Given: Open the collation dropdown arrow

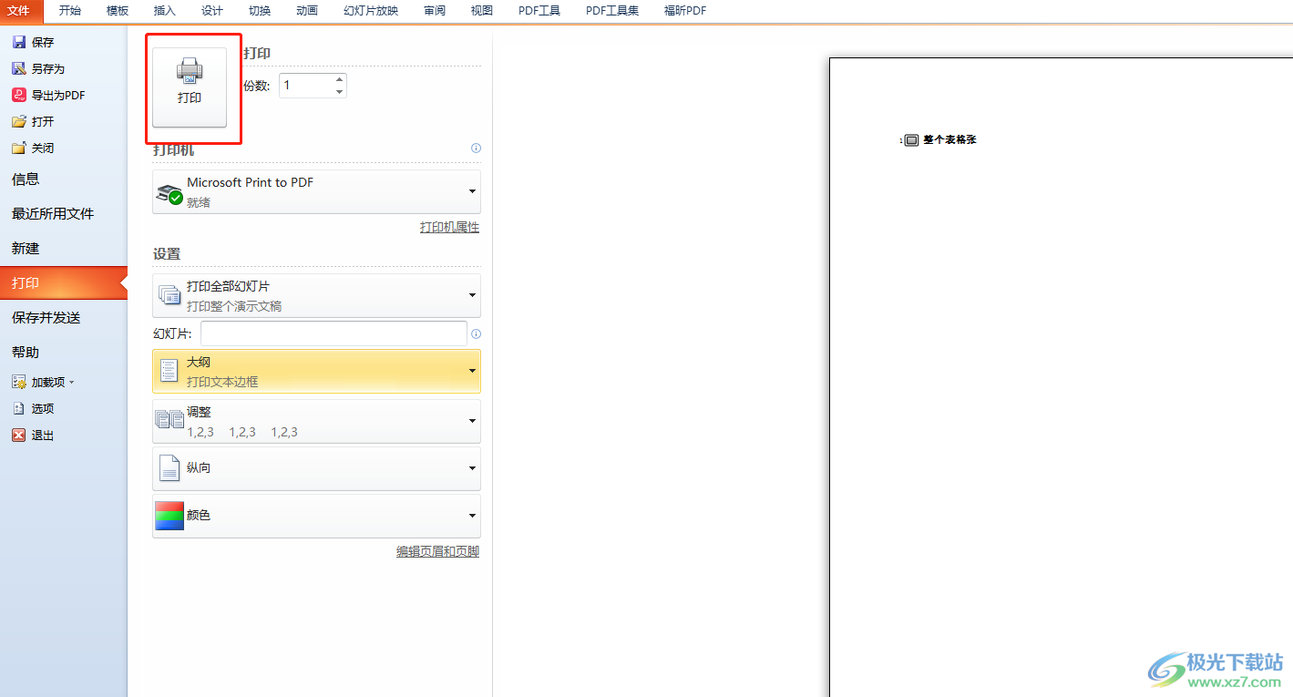Looking at the screenshot, I should coord(472,421).
